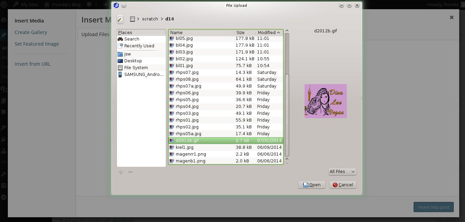465x222 pixels.
Task: Click the root filesystem drive icon in path bar
Action: coord(133,19)
